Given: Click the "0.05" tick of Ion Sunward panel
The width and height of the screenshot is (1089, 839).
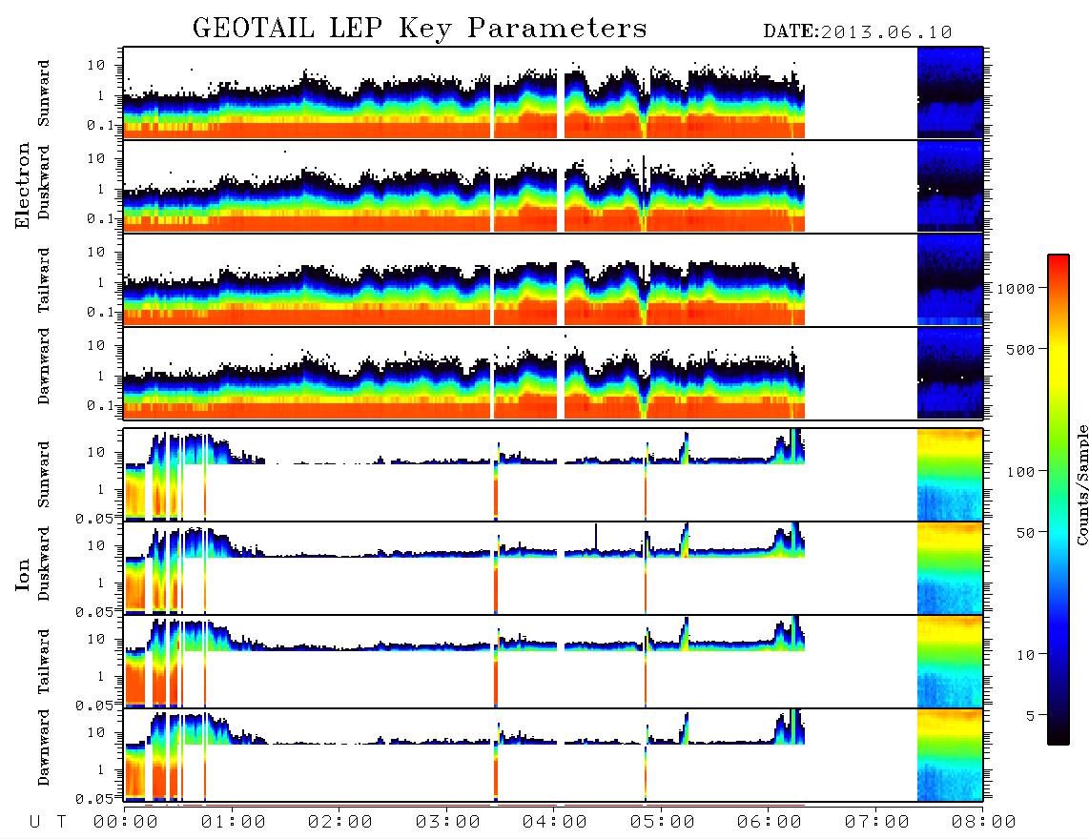Looking at the screenshot, I should pyautogui.click(x=93, y=519).
